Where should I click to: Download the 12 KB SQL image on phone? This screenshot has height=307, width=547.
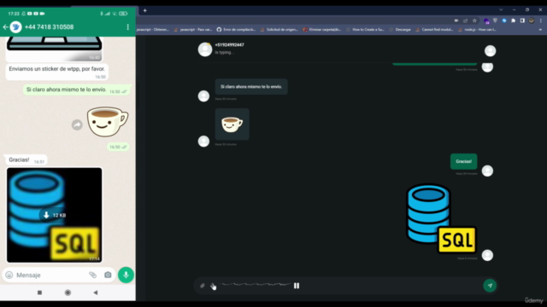pyautogui.click(x=54, y=215)
